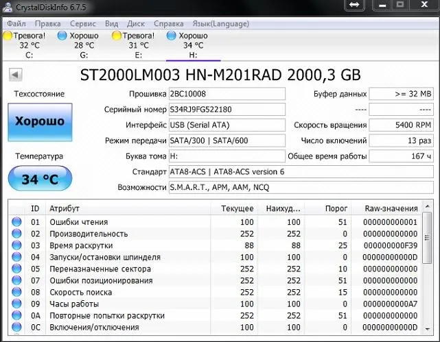Click the Скорость вращения field 5400 RPM

(x=402, y=125)
